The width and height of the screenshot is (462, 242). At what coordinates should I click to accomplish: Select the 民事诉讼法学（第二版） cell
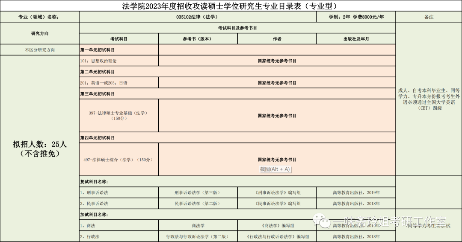click(198, 204)
